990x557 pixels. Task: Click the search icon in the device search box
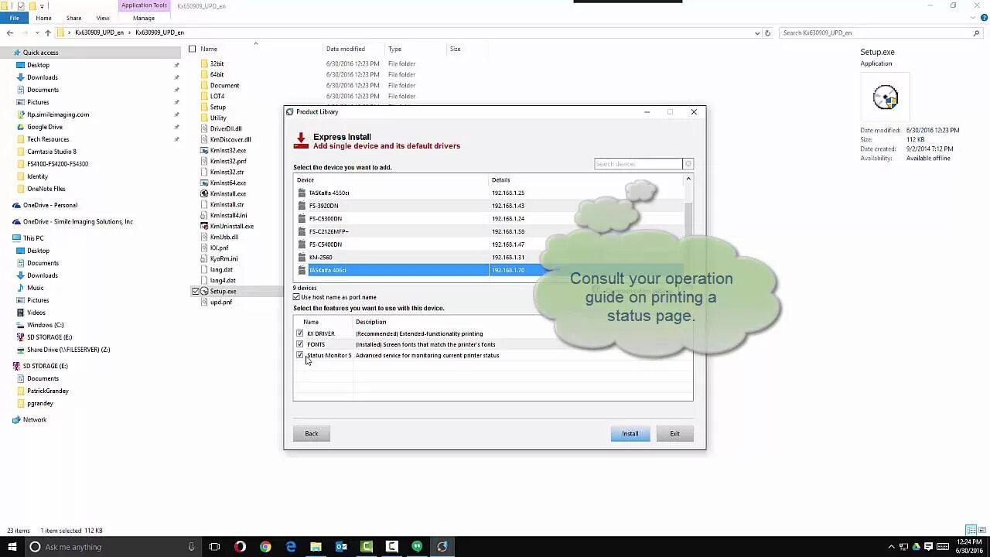coord(688,164)
